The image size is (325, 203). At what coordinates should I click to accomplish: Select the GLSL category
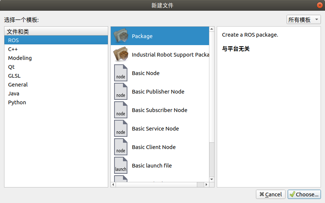pos(56,76)
